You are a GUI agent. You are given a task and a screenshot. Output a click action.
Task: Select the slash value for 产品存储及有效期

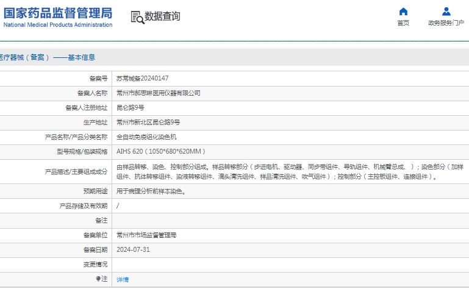(x=118, y=206)
